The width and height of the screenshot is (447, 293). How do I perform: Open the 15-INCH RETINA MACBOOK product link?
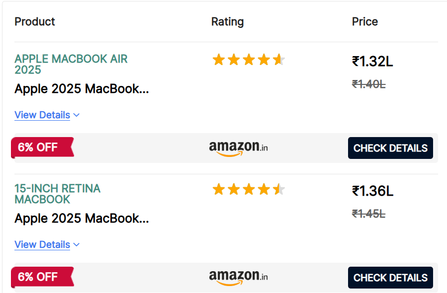[57, 194]
